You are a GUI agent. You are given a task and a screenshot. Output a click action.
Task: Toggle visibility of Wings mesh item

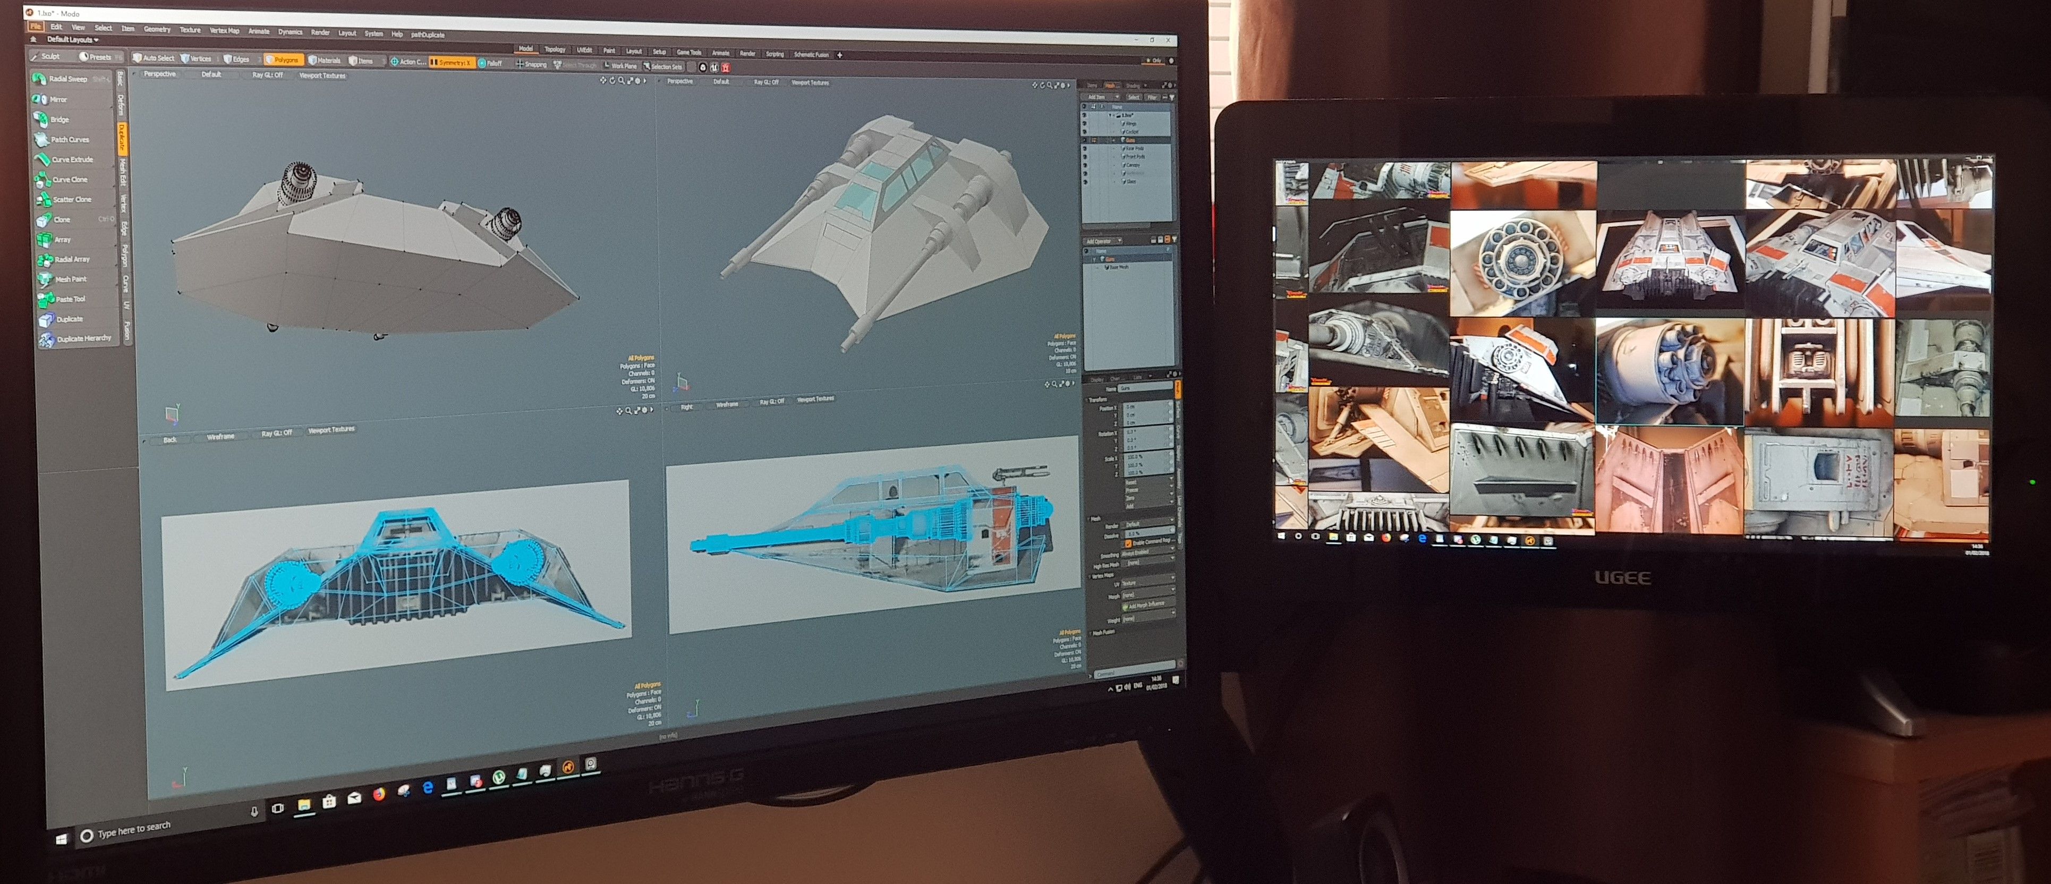1084,123
